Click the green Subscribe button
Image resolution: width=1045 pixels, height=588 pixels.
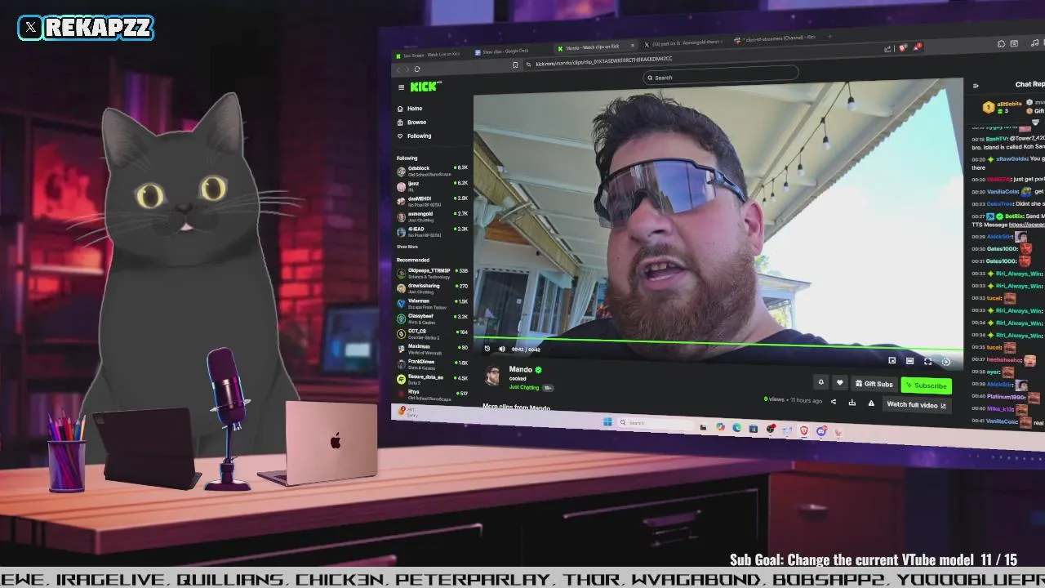click(926, 385)
